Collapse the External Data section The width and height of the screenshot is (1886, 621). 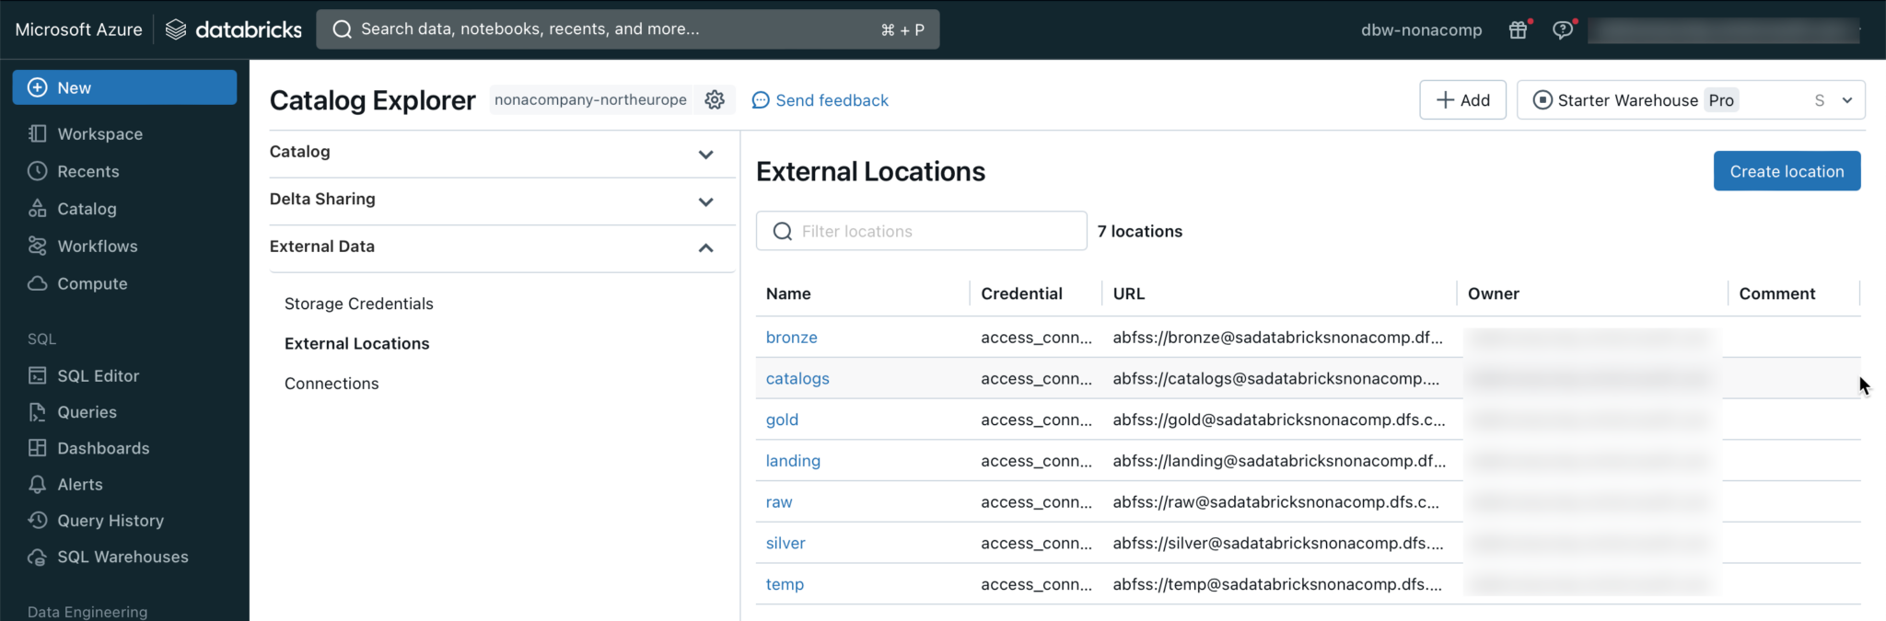(x=705, y=248)
